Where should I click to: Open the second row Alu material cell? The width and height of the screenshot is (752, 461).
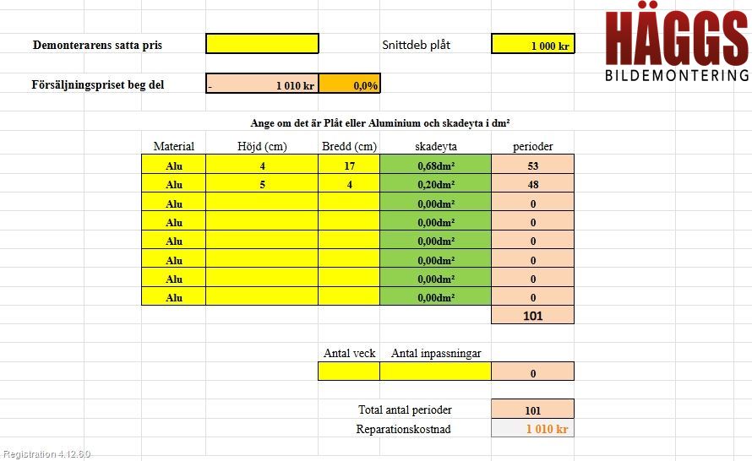tap(173, 183)
